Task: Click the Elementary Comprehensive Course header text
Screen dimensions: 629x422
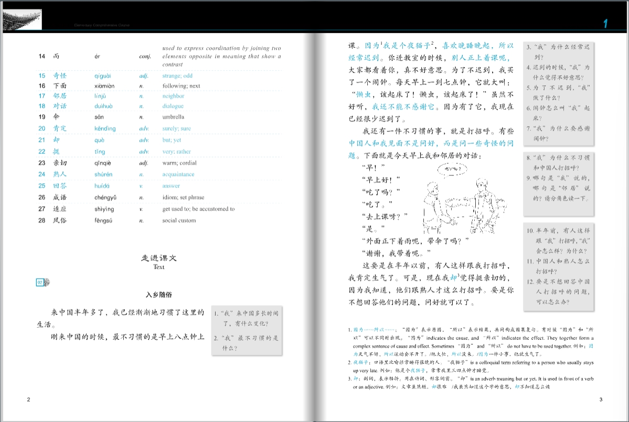Action: pyautogui.click(x=102, y=25)
